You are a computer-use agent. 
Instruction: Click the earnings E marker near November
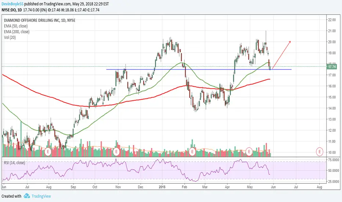116,152
